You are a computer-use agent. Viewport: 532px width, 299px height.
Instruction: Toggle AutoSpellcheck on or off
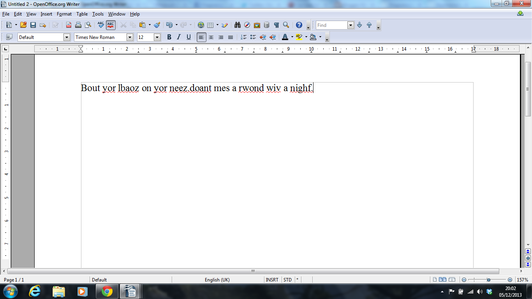111,25
